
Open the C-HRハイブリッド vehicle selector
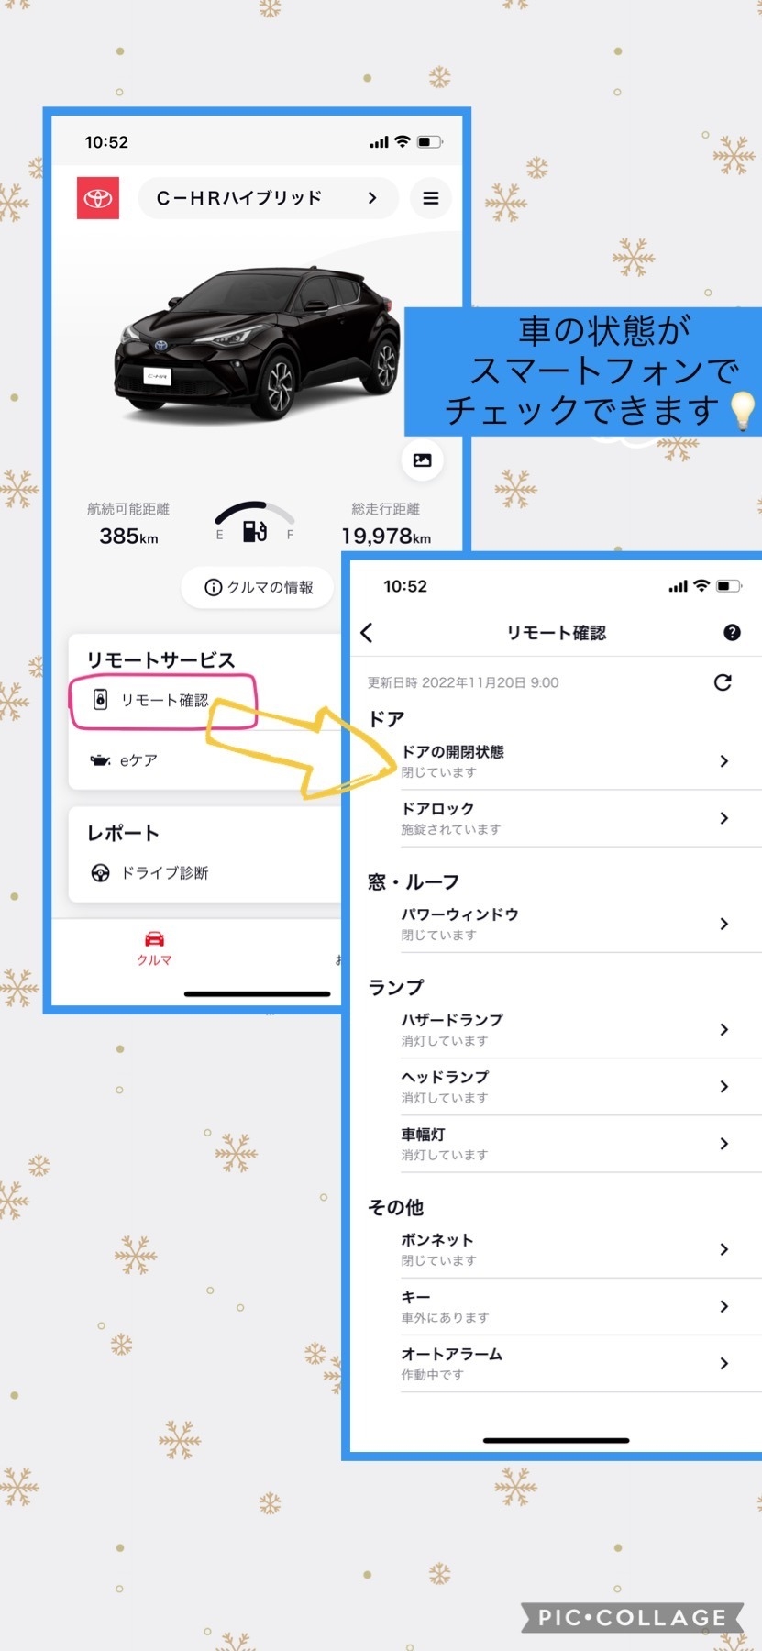coord(268,198)
